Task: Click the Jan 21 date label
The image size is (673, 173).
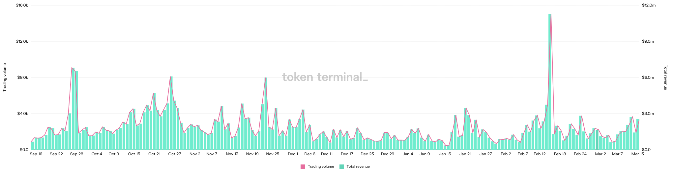Action: tap(465, 154)
